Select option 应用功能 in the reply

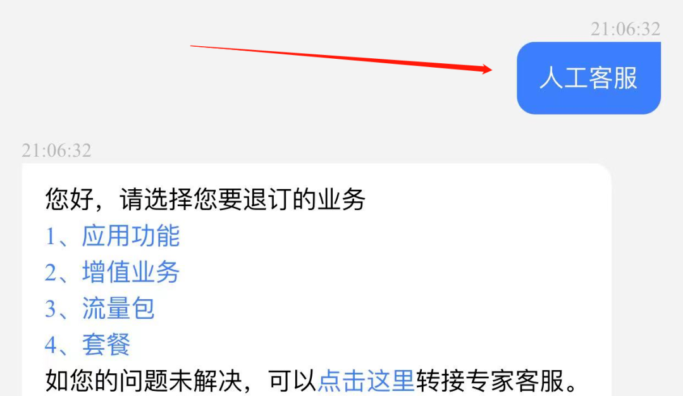(131, 236)
